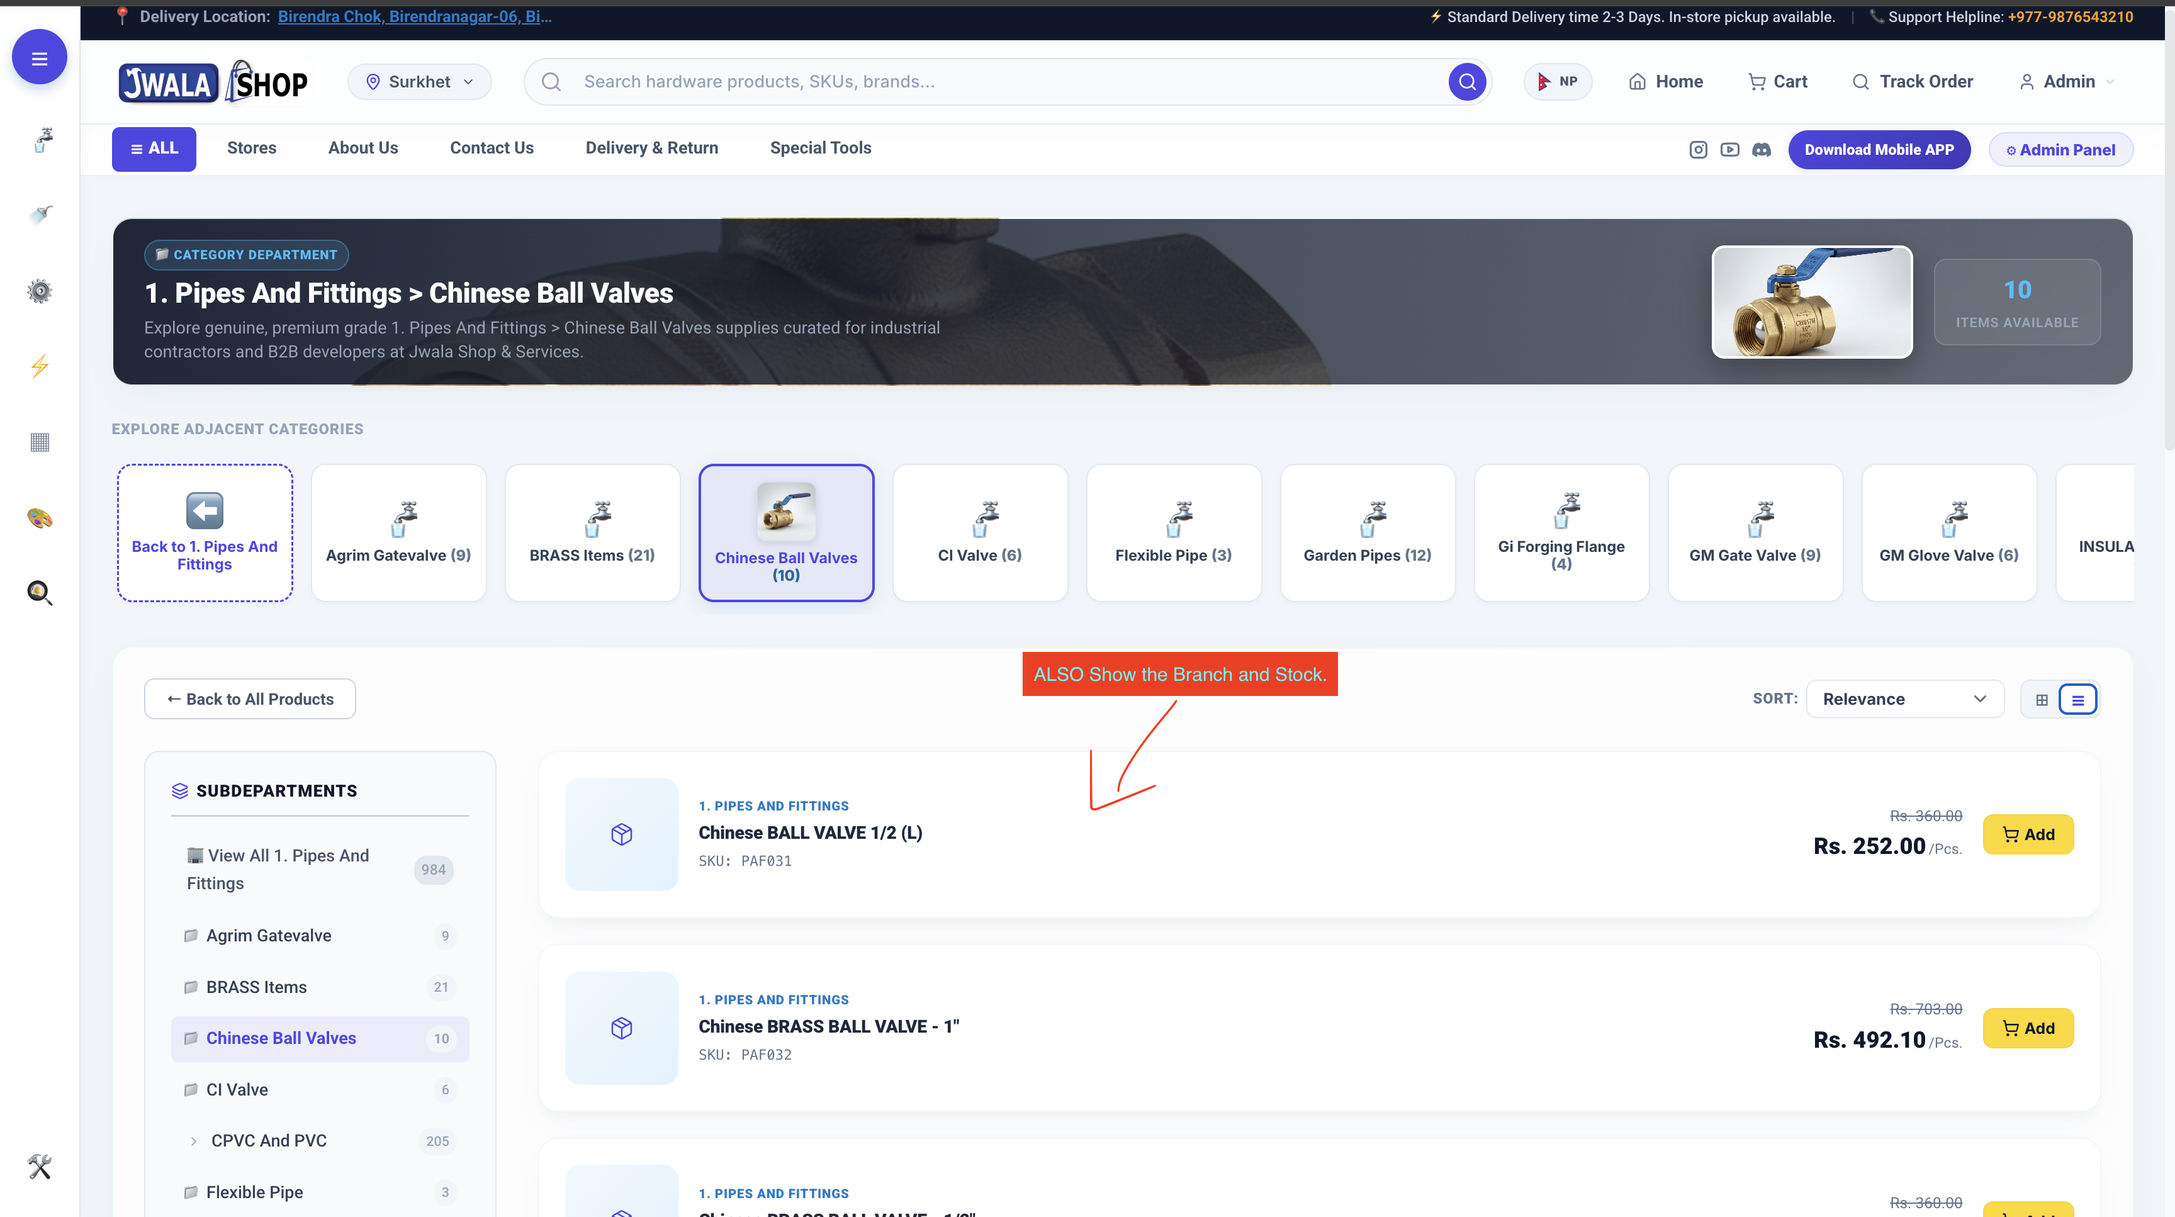
Task: Expand the CPVC And PVC subdepartment
Action: [x=193, y=1141]
